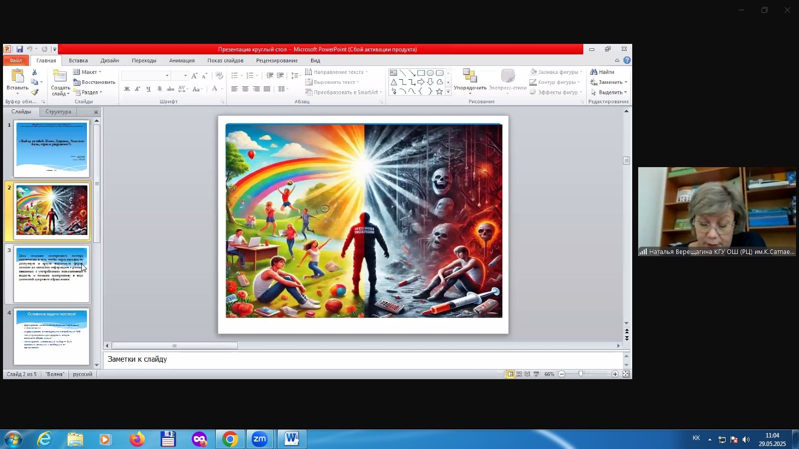Open the Раздел section dropdown
799x449 pixels.
[88, 92]
